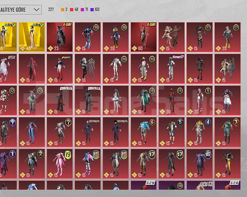Select the red hooded long coat outfit
The image size is (247, 197).
pos(32,68)
